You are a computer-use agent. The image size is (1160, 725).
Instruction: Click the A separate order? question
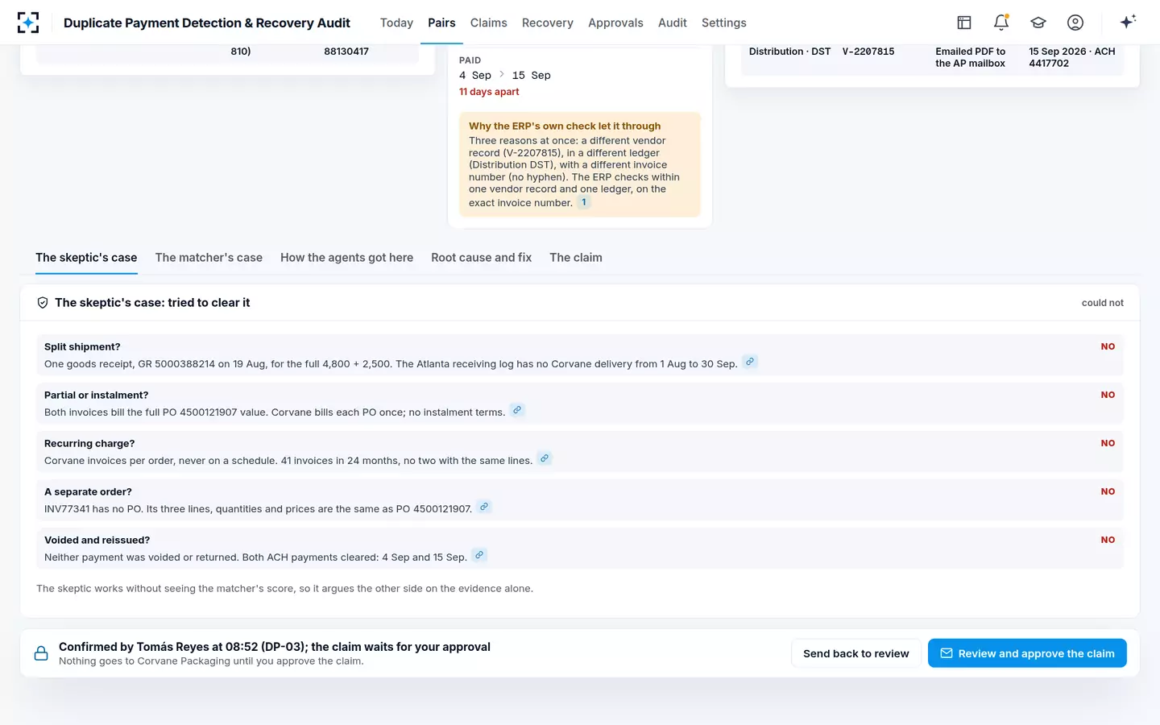(x=88, y=491)
